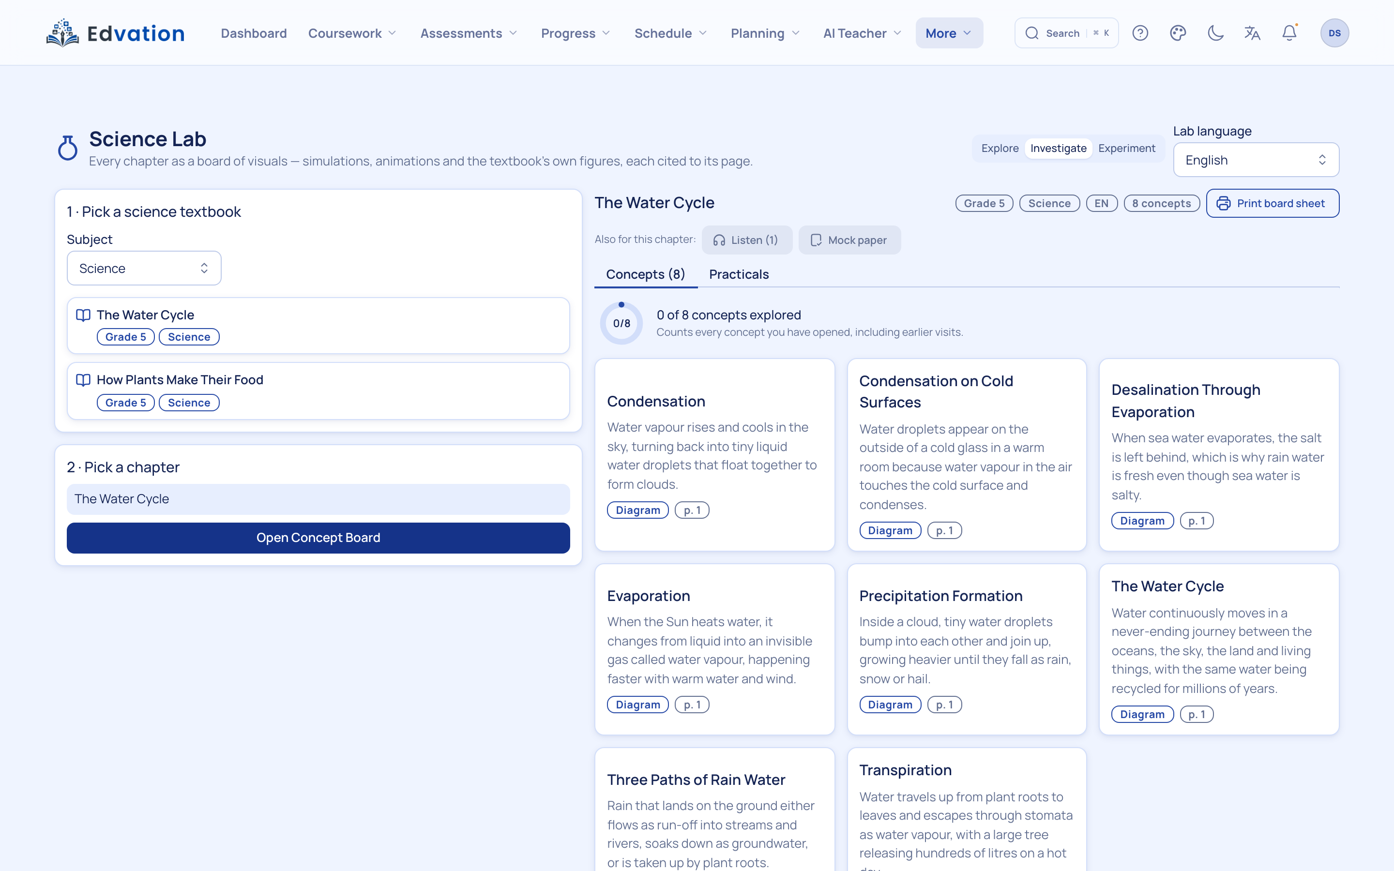Image resolution: width=1394 pixels, height=871 pixels.
Task: Click the Search input field
Action: pos(1066,33)
